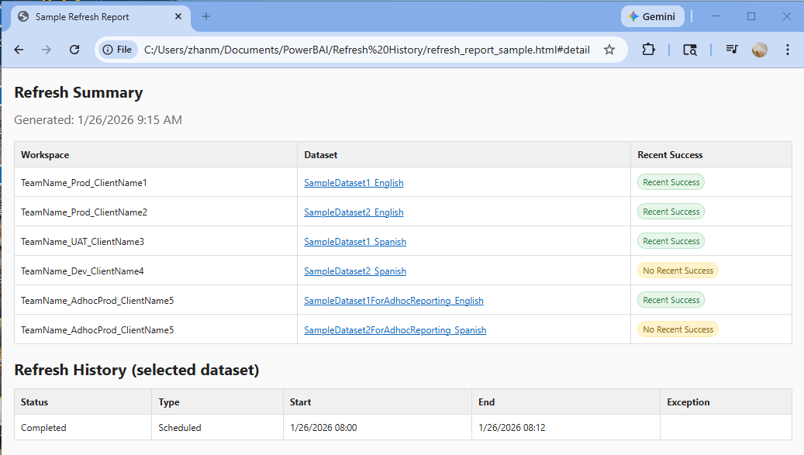The image size is (804, 455).
Task: Click the browser forward arrow
Action: [46, 49]
